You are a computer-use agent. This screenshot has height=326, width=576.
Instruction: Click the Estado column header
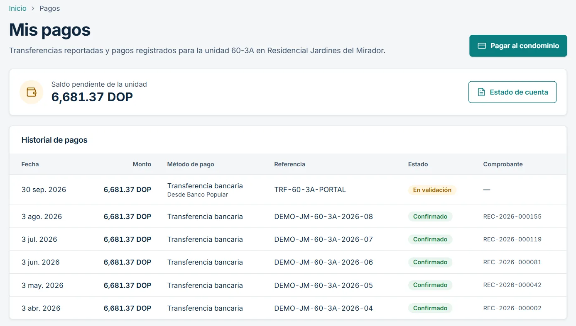[x=418, y=164]
